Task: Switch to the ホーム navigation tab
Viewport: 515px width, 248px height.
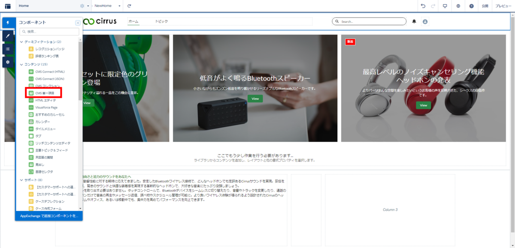Action: coord(133,21)
